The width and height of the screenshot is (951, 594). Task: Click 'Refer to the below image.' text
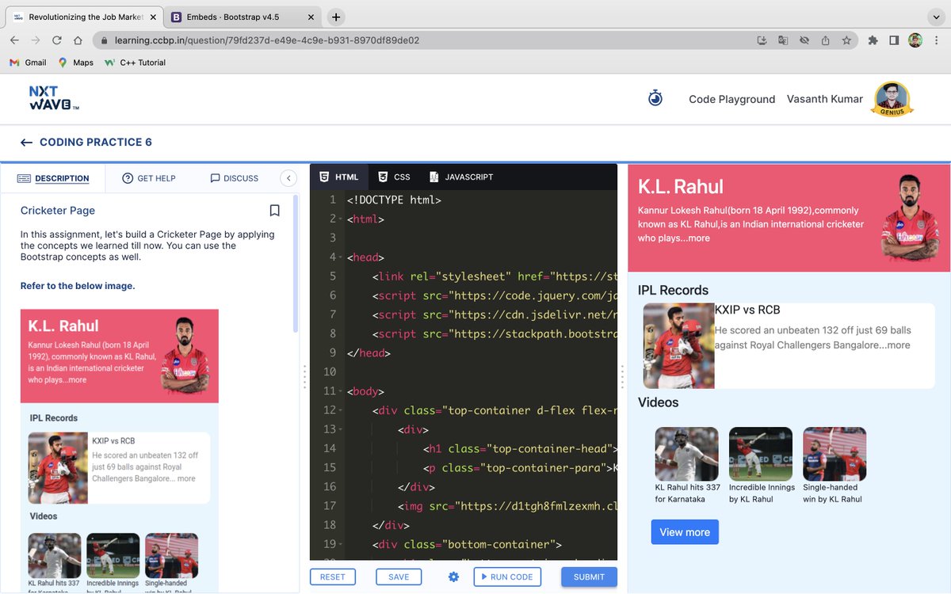pos(78,286)
